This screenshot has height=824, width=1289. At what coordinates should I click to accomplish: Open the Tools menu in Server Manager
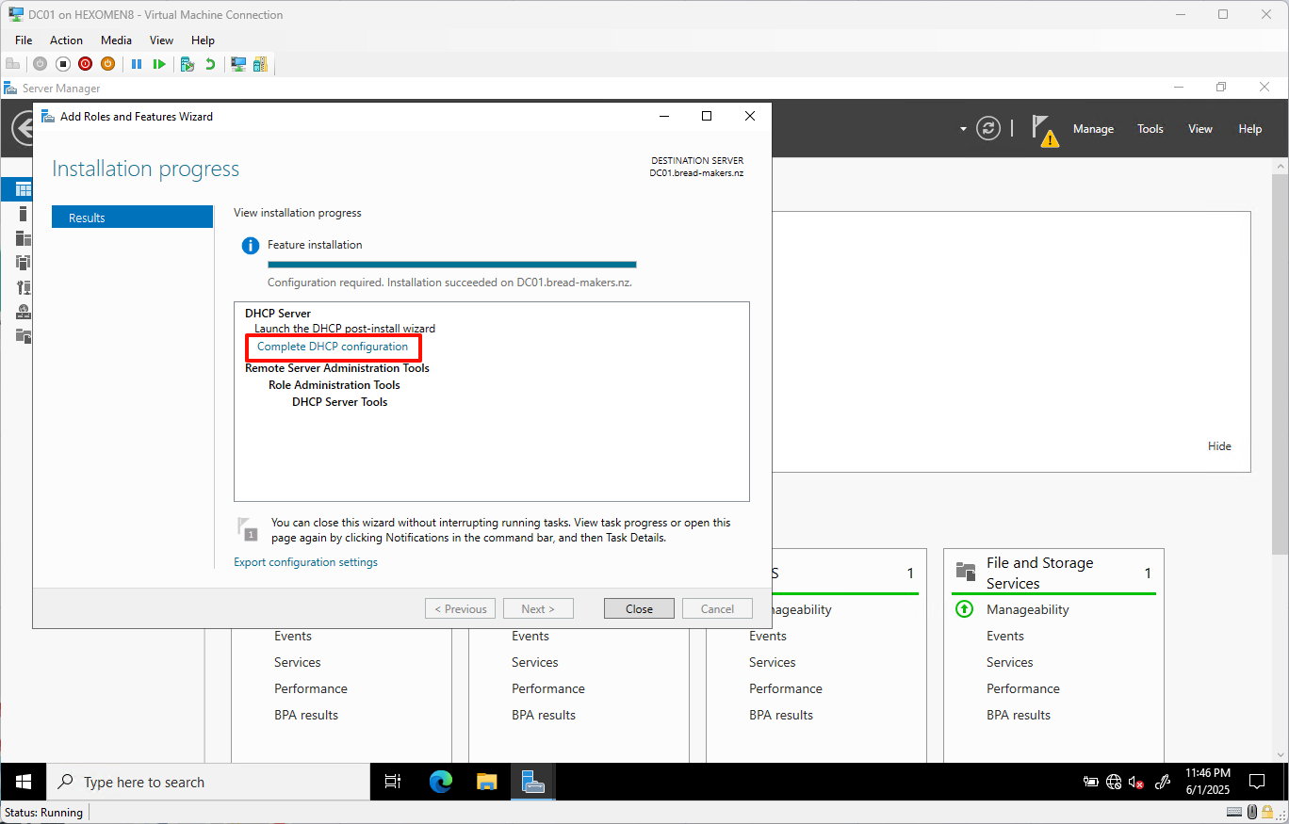point(1150,129)
